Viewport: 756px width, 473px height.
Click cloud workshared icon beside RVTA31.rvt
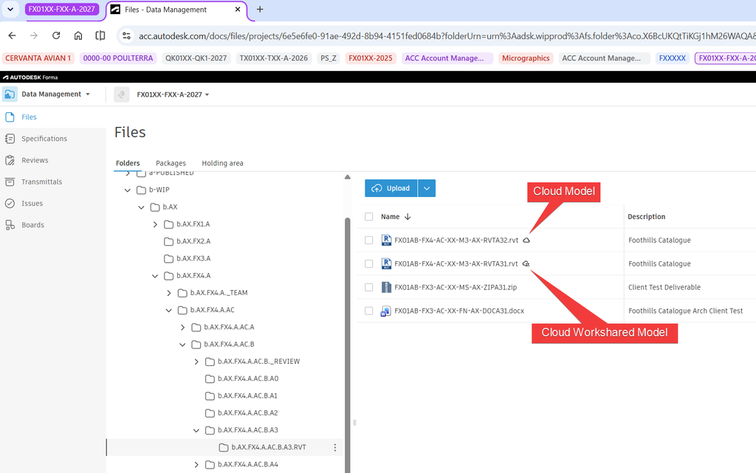[526, 264]
